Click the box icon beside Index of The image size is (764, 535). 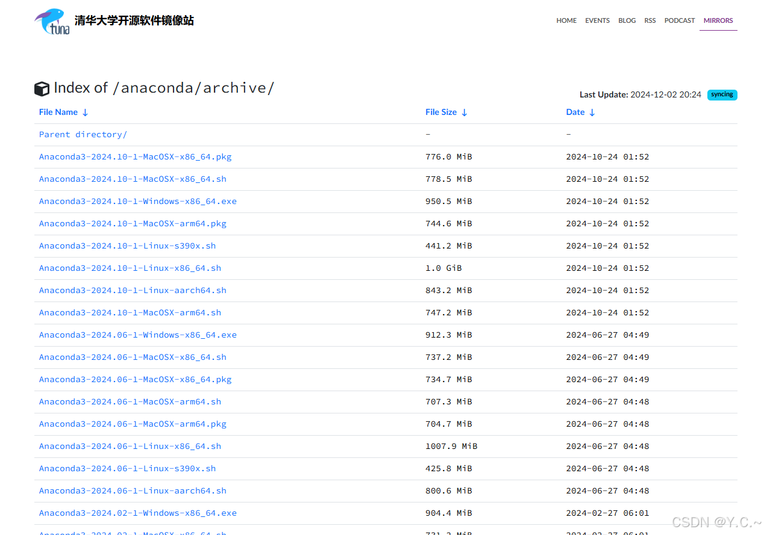pos(42,89)
